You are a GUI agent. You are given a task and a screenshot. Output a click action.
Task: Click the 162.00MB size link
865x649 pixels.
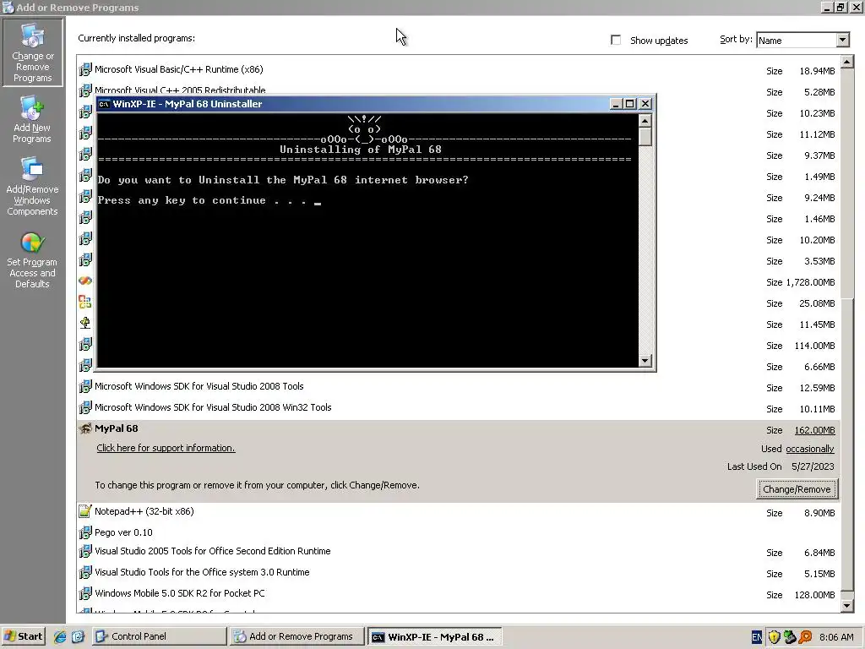click(x=815, y=430)
